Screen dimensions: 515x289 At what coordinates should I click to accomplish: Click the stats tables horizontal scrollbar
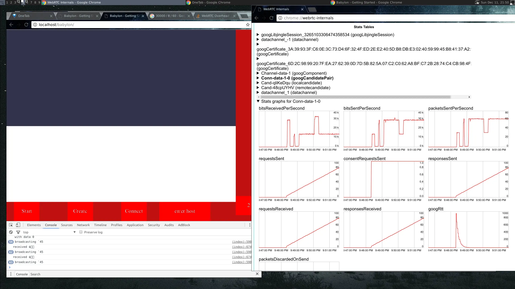(x=354, y=97)
